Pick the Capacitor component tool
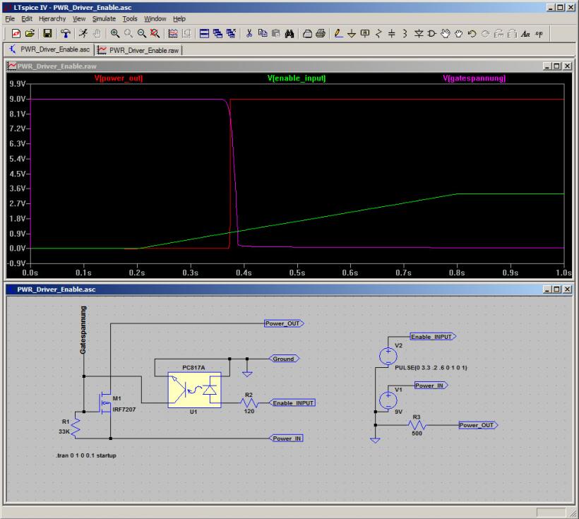This screenshot has height=519, width=579. point(392,33)
